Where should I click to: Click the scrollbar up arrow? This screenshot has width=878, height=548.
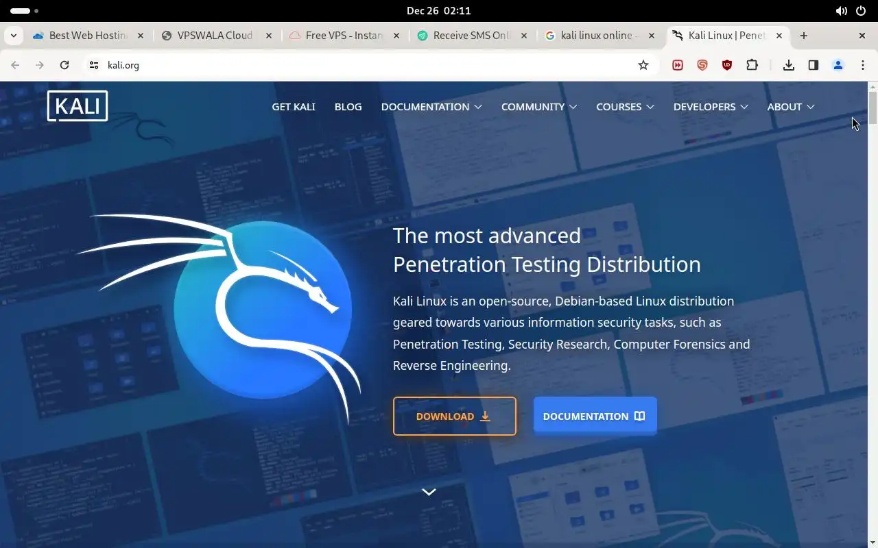pyautogui.click(x=873, y=86)
